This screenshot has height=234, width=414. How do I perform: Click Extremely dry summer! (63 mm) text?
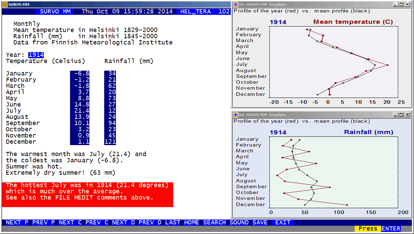(61, 173)
